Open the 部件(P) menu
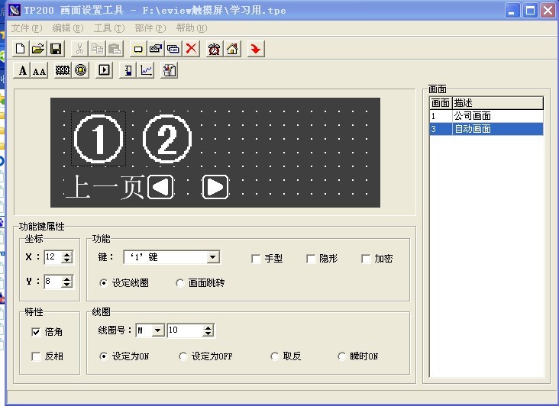 pyautogui.click(x=149, y=28)
